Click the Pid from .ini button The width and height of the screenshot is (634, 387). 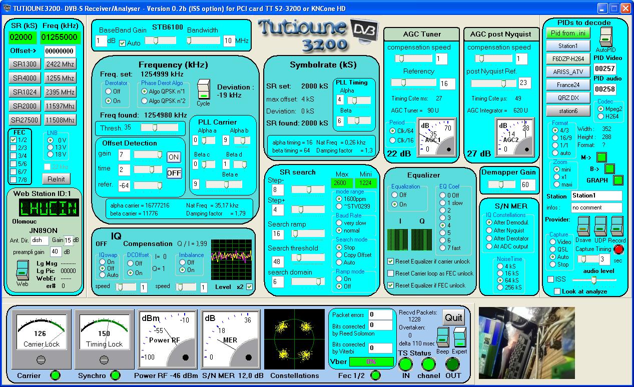tap(568, 33)
